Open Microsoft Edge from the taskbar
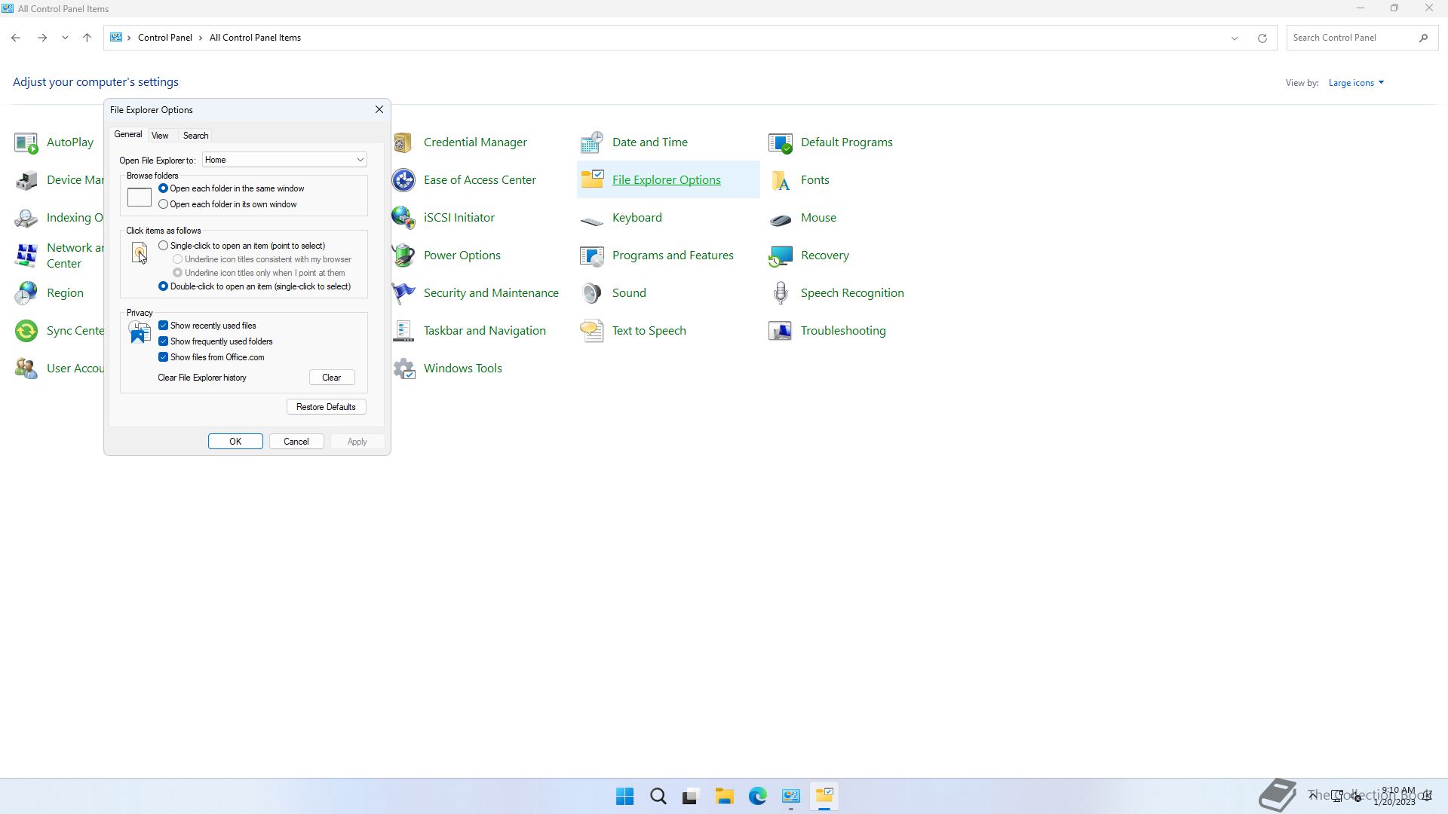1448x814 pixels. (x=757, y=796)
